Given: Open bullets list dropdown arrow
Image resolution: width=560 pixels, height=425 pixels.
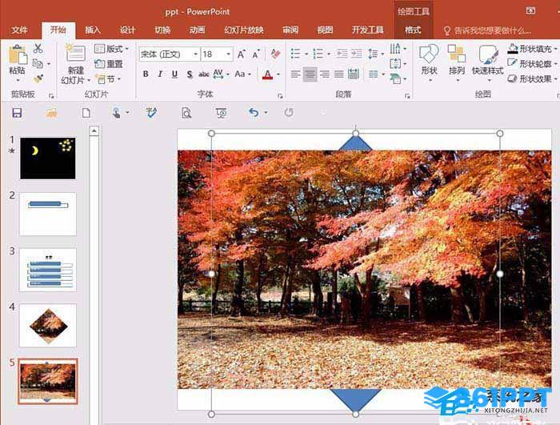Looking at the screenshot, I should (x=306, y=54).
